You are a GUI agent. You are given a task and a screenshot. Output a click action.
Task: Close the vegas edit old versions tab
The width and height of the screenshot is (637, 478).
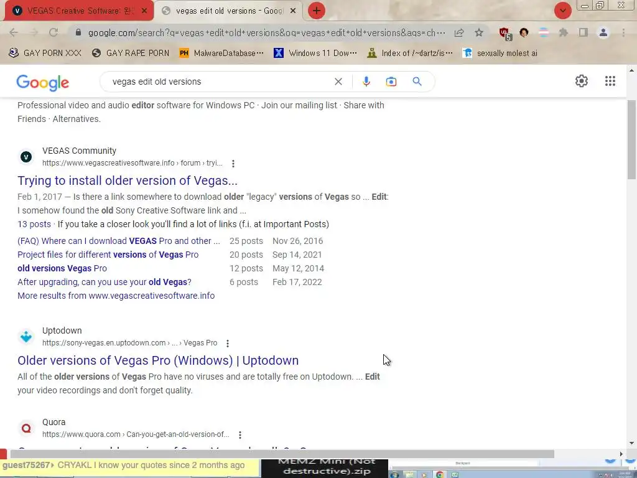pyautogui.click(x=293, y=11)
